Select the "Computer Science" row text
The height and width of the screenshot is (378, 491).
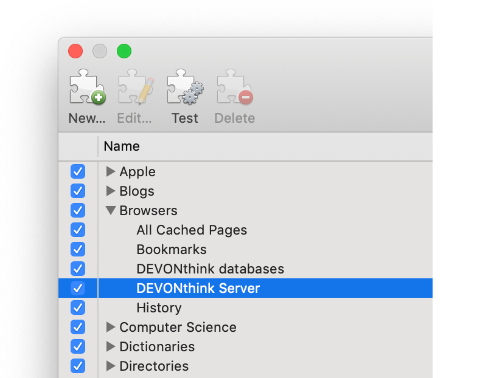point(178,328)
